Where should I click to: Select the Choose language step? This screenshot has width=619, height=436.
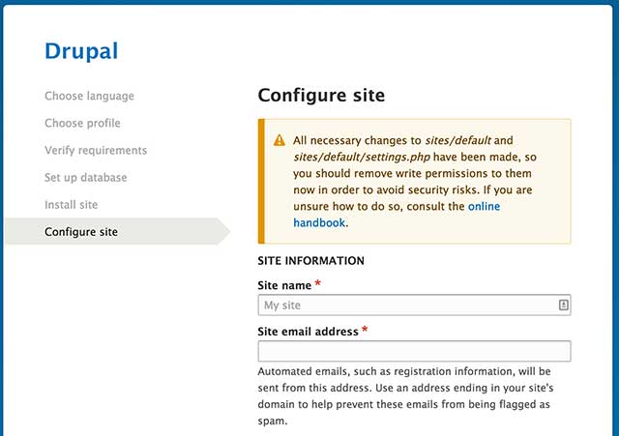click(89, 96)
